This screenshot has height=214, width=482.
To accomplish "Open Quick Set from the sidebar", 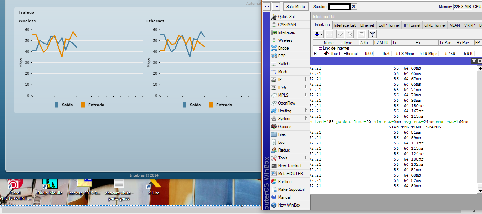I will 286,17.
